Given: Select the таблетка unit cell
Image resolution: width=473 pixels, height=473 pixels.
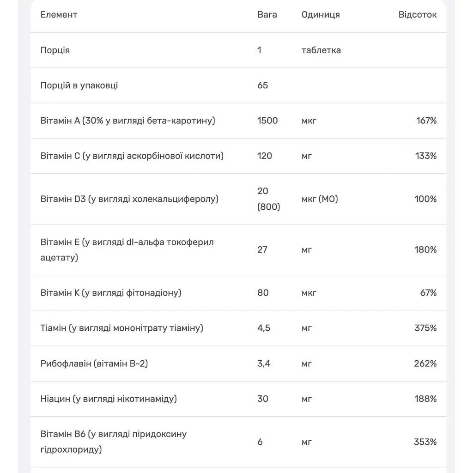Looking at the screenshot, I should pos(321,50).
